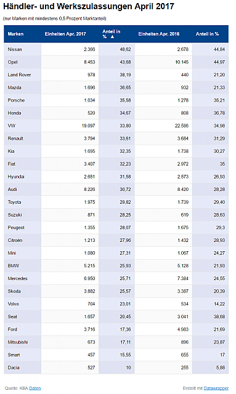Sort by Einheiten Apr. 2017 column header
Viewport: 236px width, 394px height.
click(x=65, y=34)
